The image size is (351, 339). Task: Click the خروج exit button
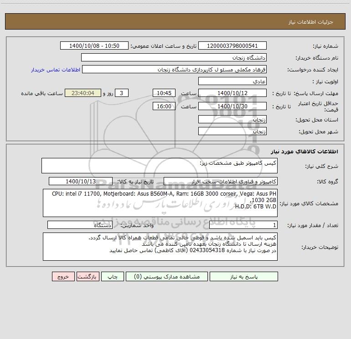click(x=63, y=277)
